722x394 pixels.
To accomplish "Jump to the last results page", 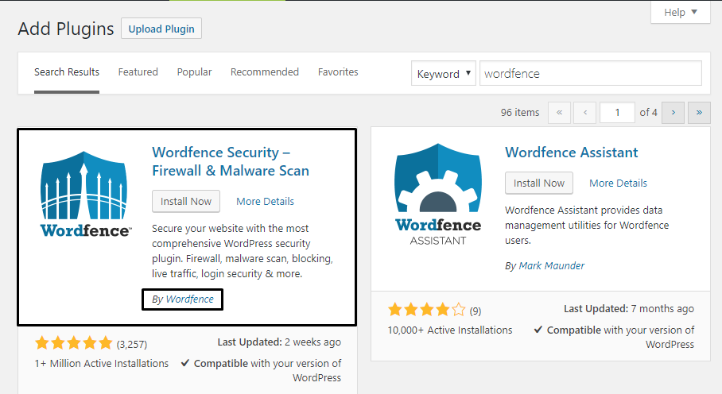I will pyautogui.click(x=699, y=113).
